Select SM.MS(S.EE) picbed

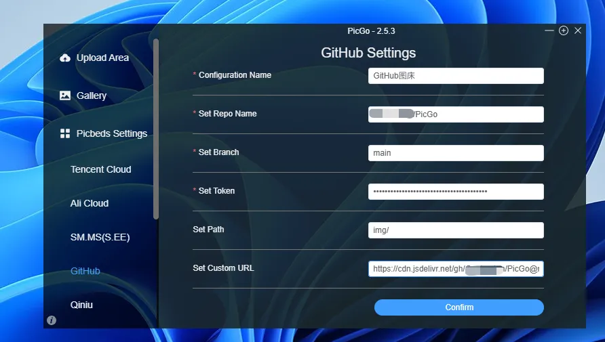tap(100, 237)
